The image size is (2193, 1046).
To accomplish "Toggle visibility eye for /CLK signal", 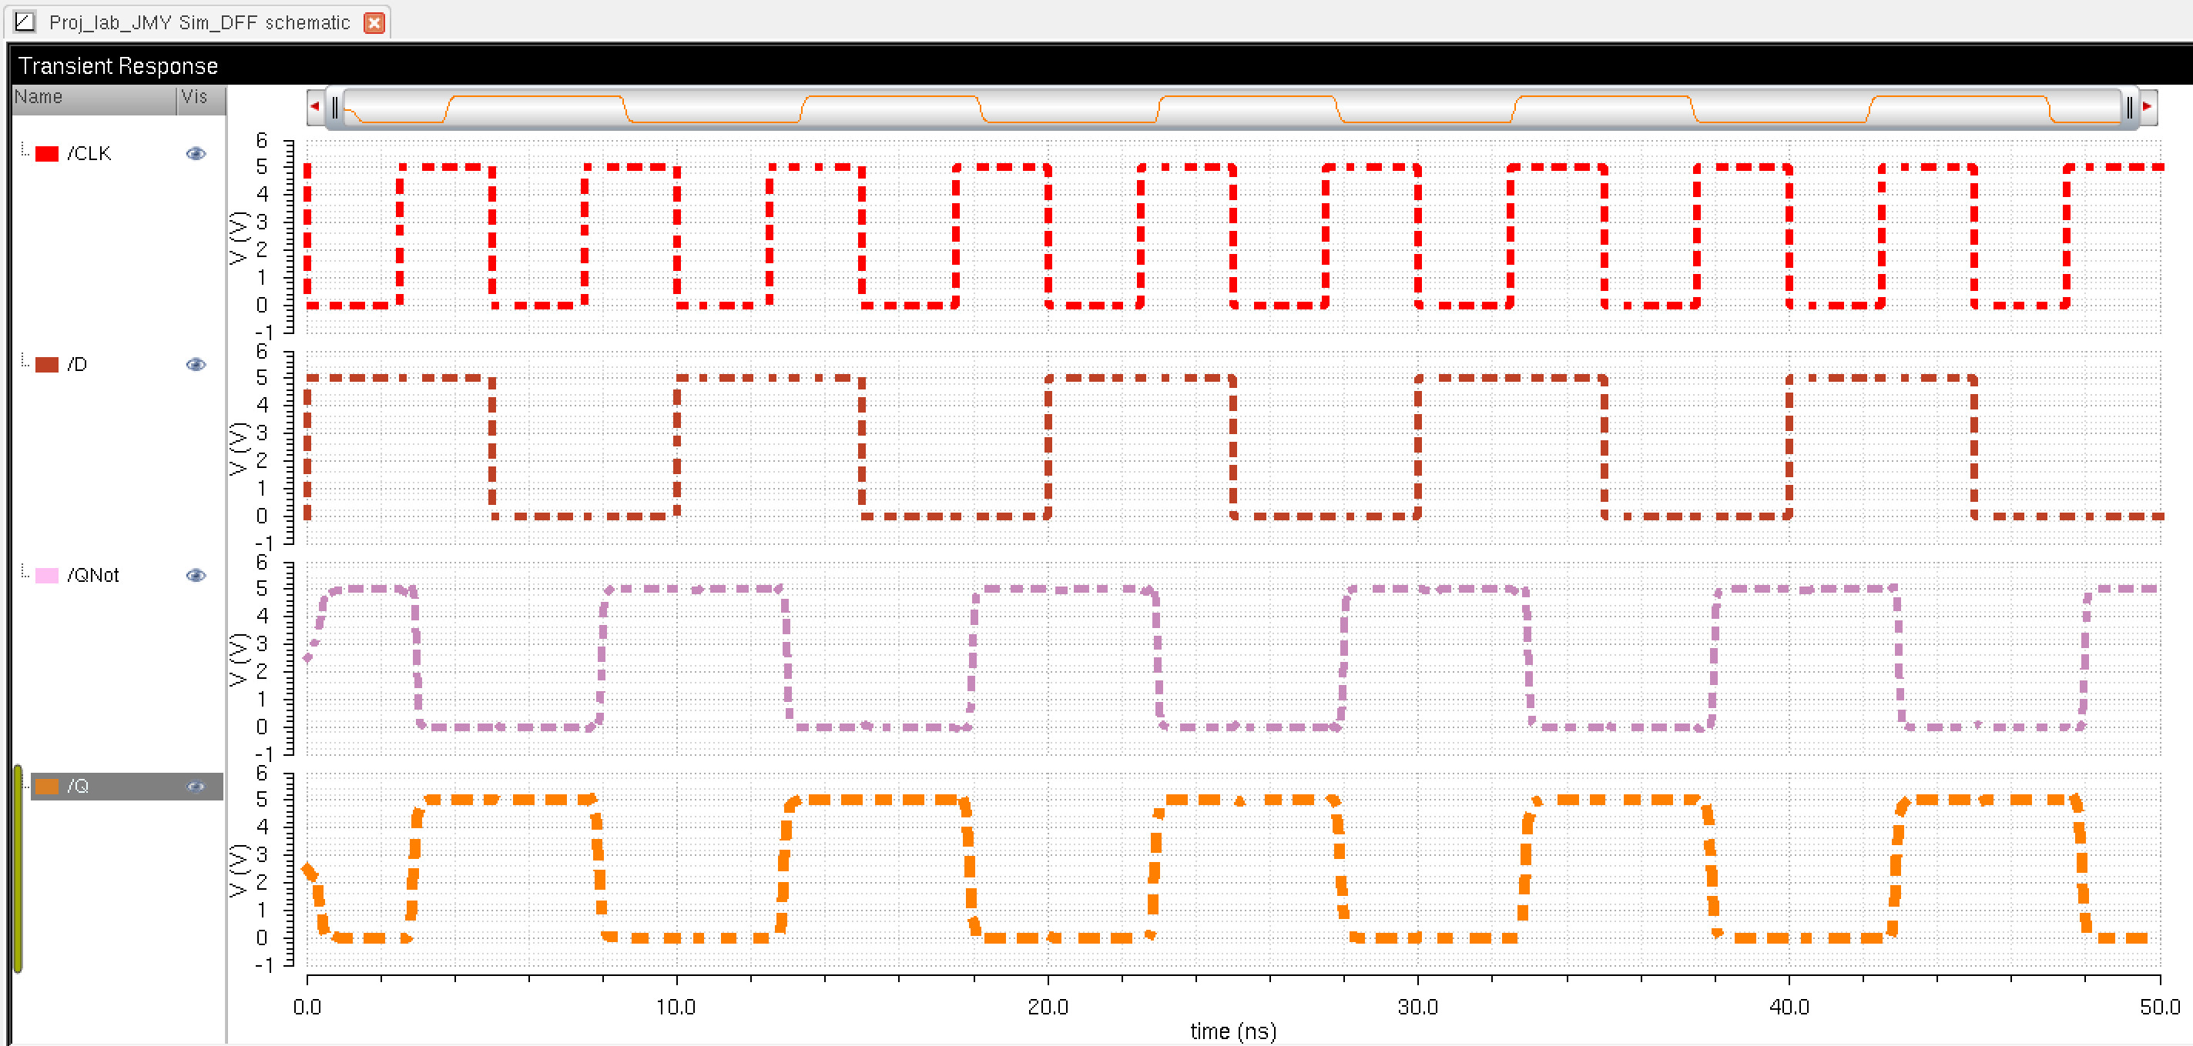I will coord(196,154).
